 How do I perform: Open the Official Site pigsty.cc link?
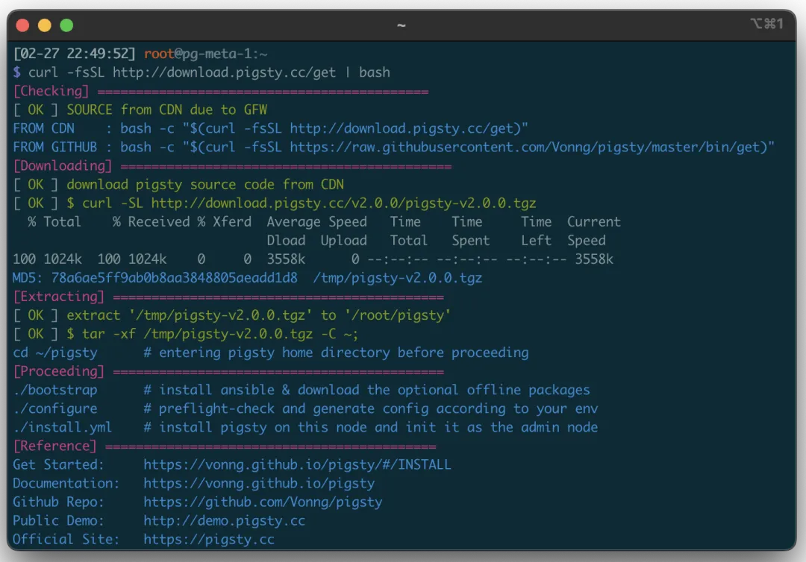209,539
